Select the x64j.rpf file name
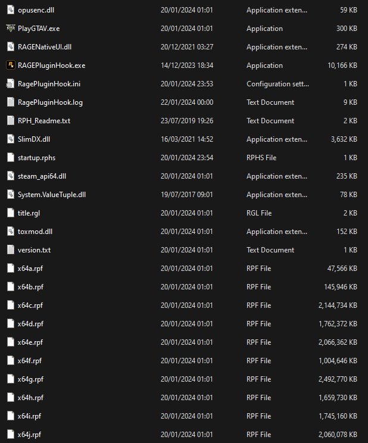This screenshot has height=443, width=368. (30, 435)
